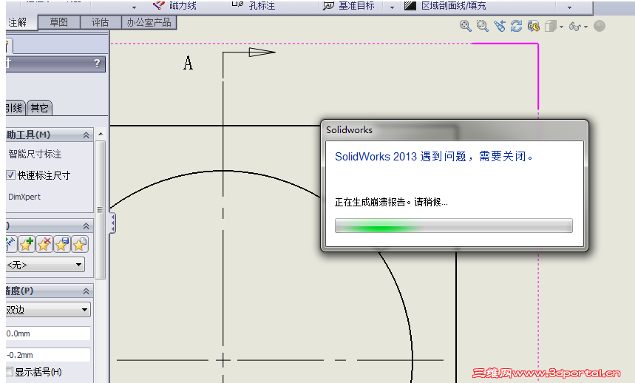Select DimXpert option
The width and height of the screenshot is (635, 383).
[24, 197]
